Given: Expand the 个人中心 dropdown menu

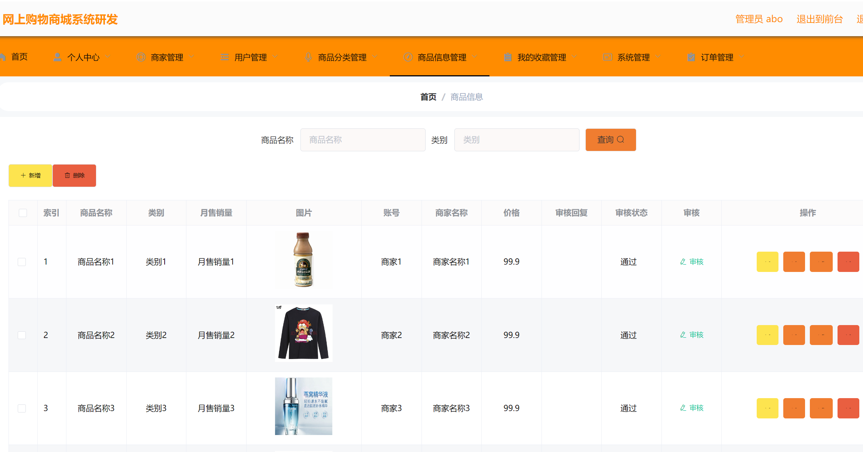Looking at the screenshot, I should tap(108, 57).
